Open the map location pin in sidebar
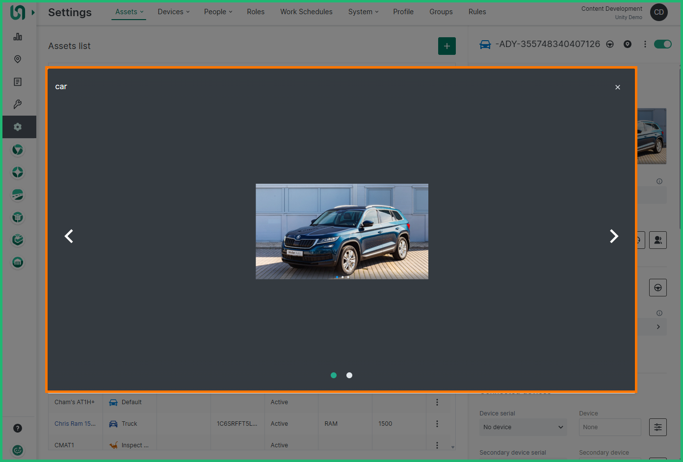This screenshot has width=683, height=462. 18,59
